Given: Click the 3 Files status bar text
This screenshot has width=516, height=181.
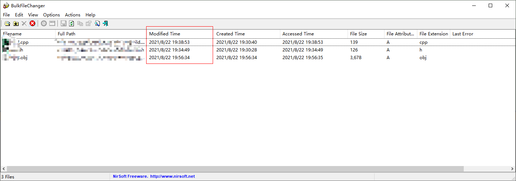Looking at the screenshot, I should pyautogui.click(x=8, y=177).
